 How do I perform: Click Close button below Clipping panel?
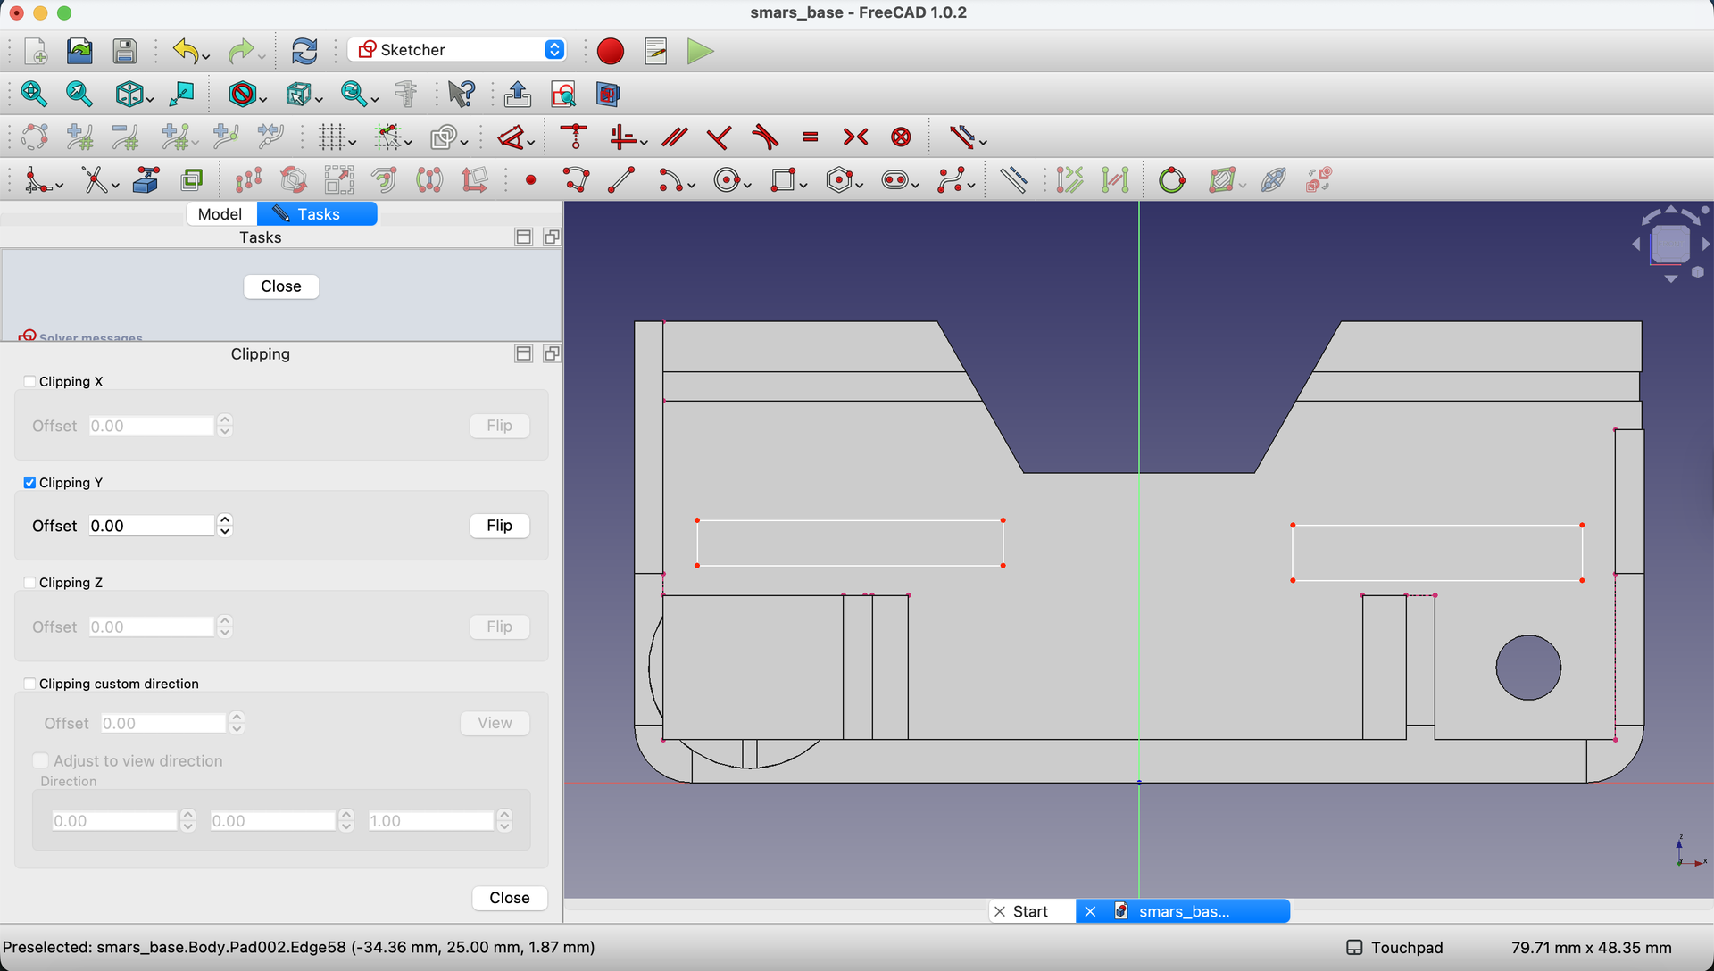(510, 898)
